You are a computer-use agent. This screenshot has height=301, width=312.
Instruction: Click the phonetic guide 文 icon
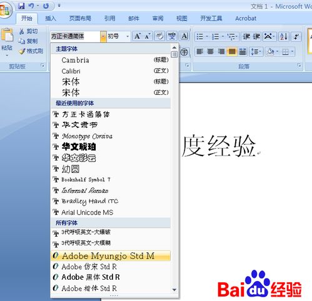click(x=172, y=36)
